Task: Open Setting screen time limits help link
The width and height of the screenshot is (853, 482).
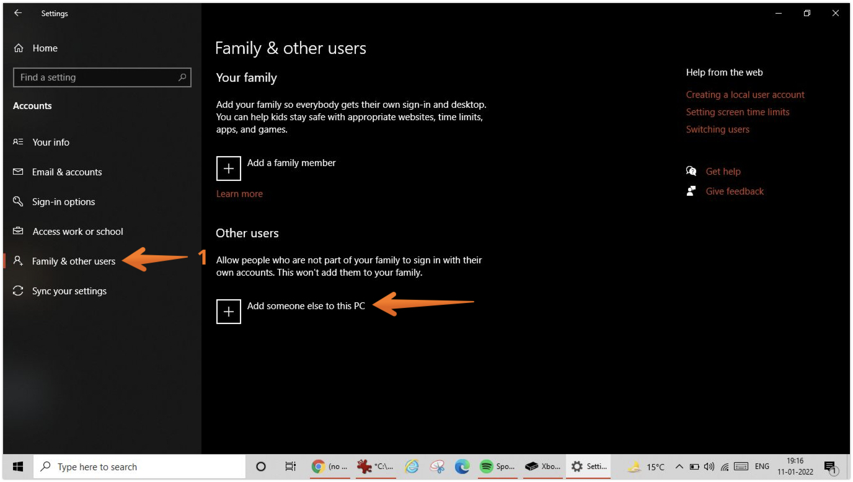Action: click(738, 112)
